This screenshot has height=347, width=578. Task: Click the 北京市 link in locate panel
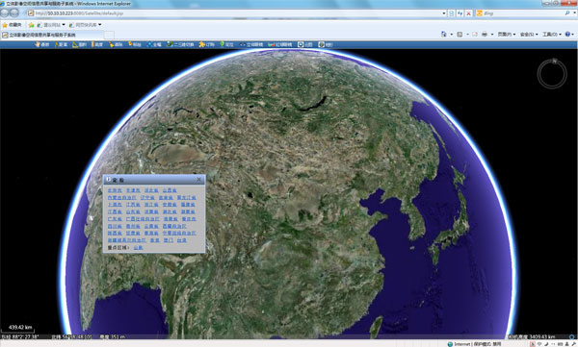pos(115,190)
